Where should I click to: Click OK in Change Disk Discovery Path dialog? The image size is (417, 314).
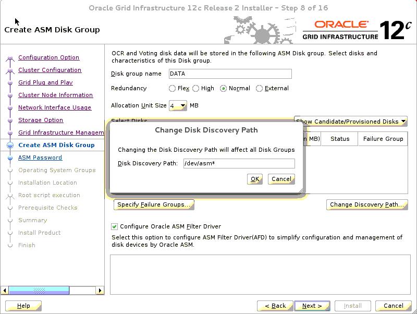[x=255, y=179]
